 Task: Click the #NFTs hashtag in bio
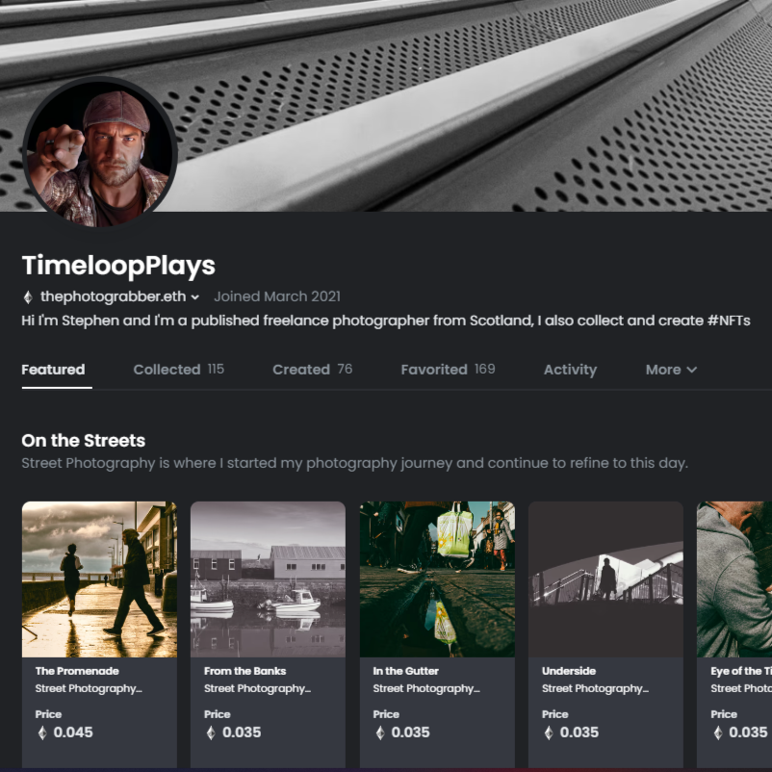click(x=729, y=321)
